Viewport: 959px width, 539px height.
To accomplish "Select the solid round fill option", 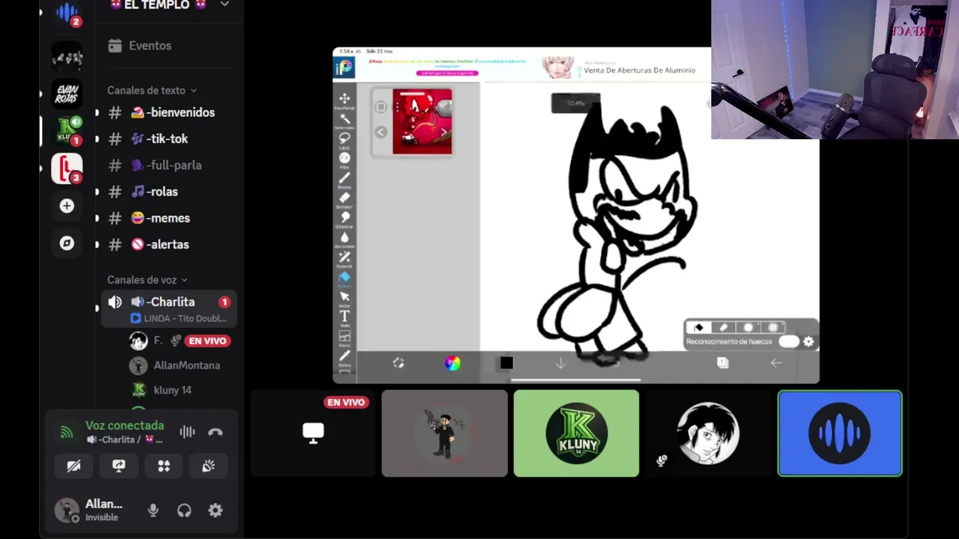I will coord(748,327).
